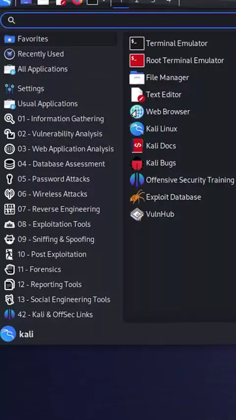The image size is (236, 420).
Task: Open the File Manager folder icon
Action: (137, 78)
